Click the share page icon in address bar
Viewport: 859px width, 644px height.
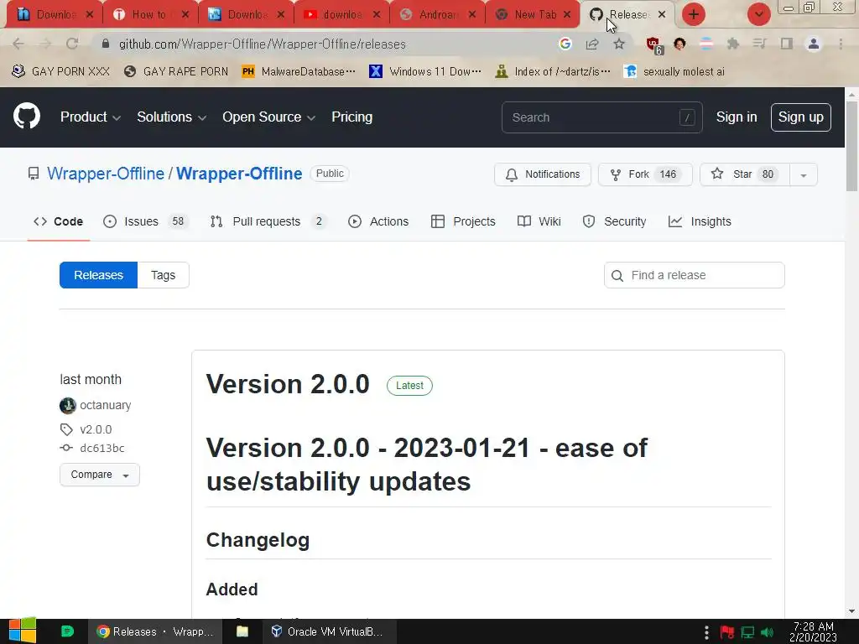[x=592, y=44]
